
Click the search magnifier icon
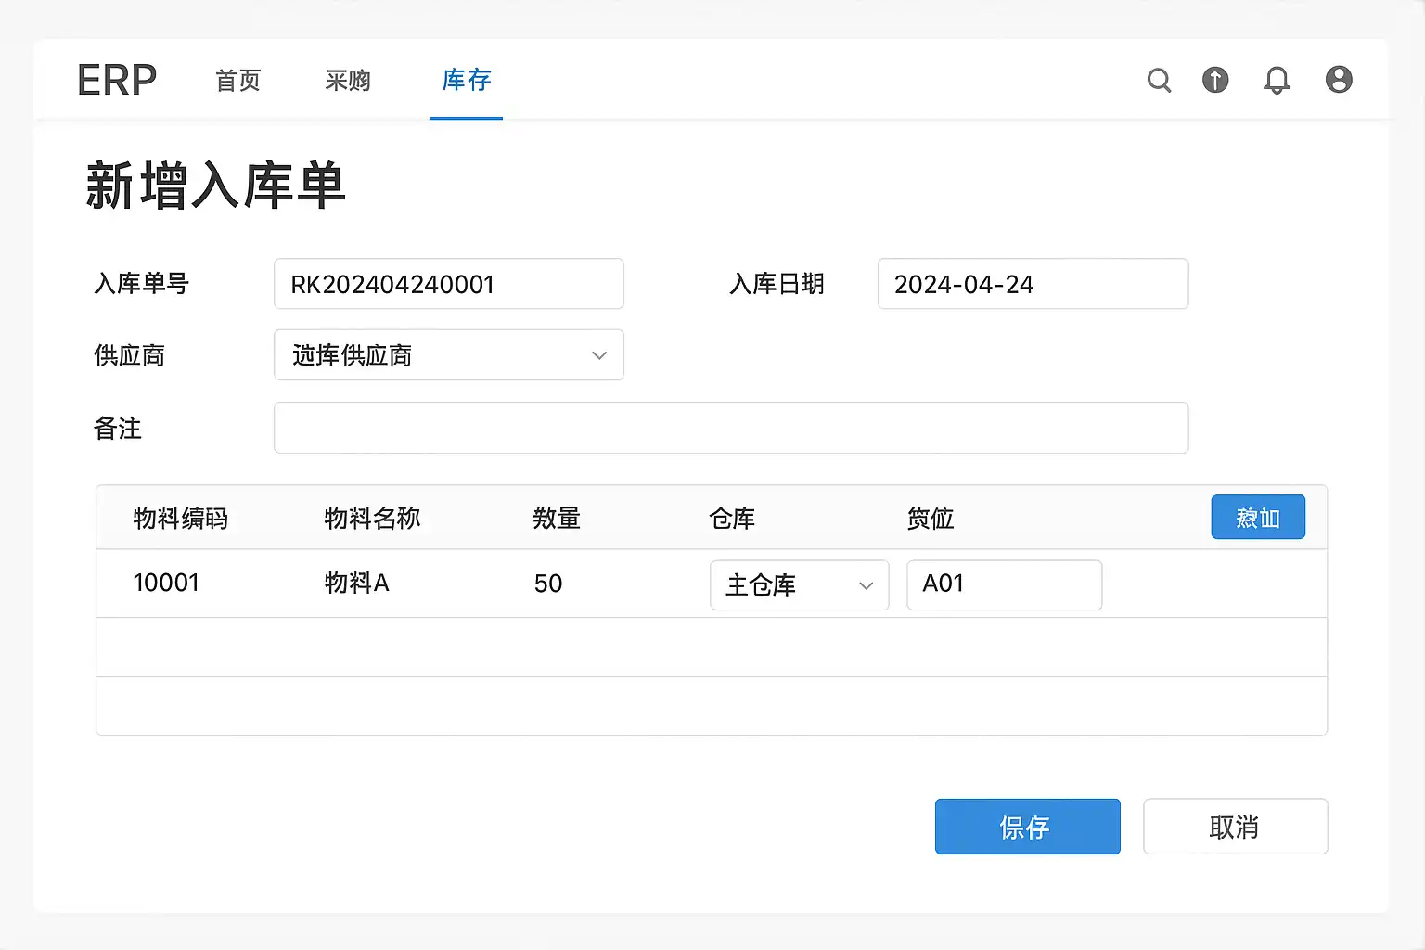(1159, 81)
